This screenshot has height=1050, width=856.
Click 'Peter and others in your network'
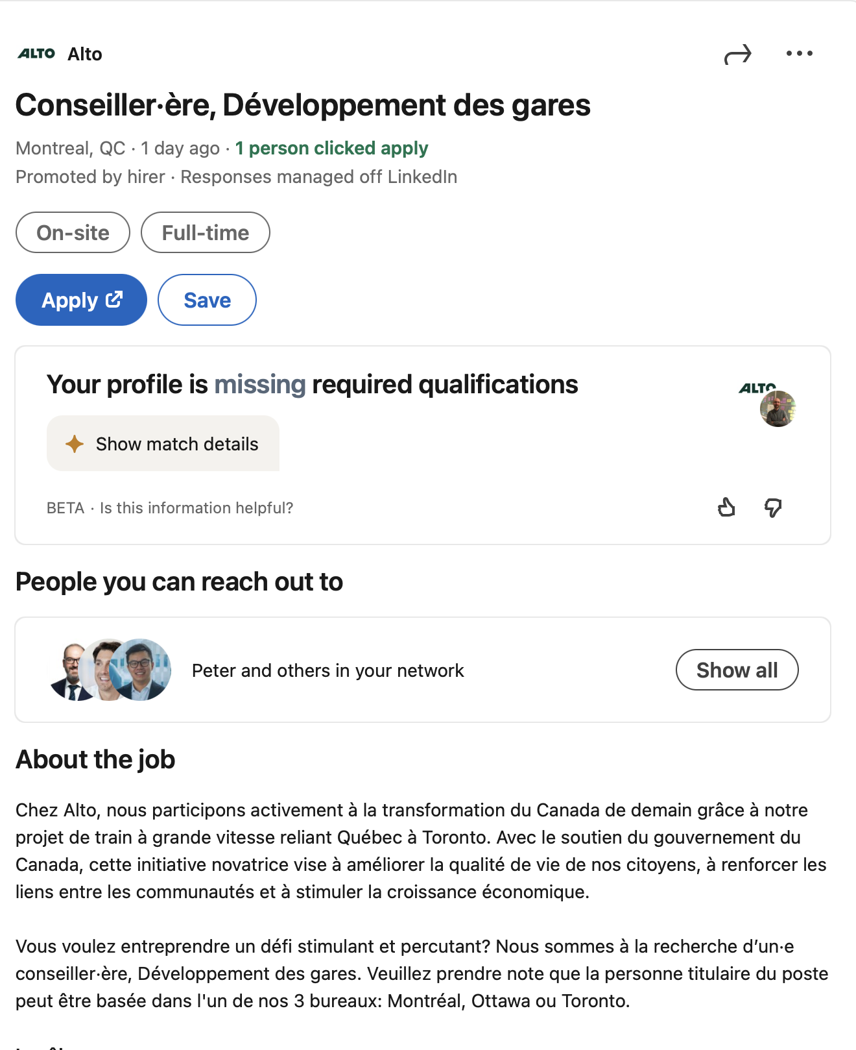327,670
